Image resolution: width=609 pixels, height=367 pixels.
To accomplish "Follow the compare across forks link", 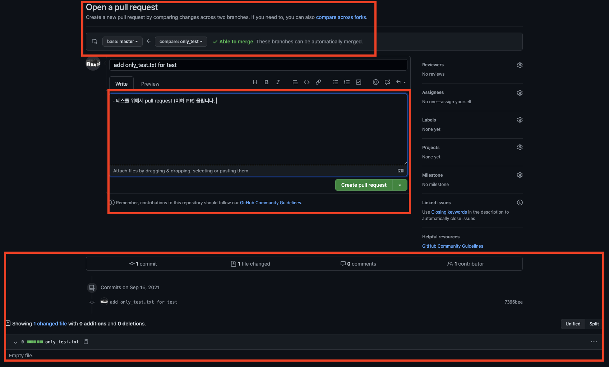I will [x=341, y=17].
